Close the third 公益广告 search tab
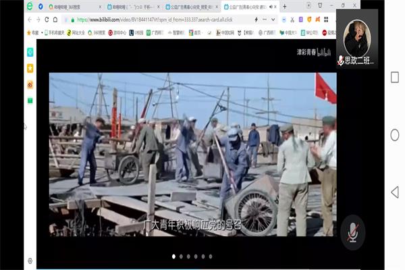This screenshot has width=405, height=270. [x=217, y=7]
